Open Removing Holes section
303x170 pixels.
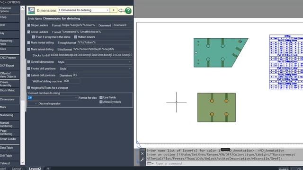pos(9,42)
